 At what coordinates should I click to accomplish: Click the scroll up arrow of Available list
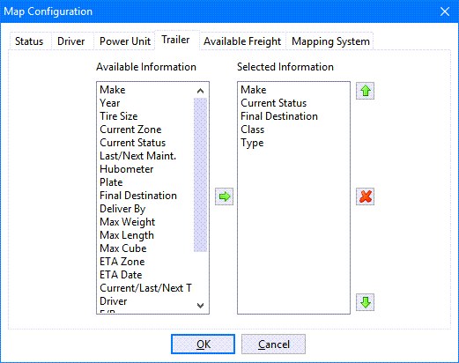(201, 91)
